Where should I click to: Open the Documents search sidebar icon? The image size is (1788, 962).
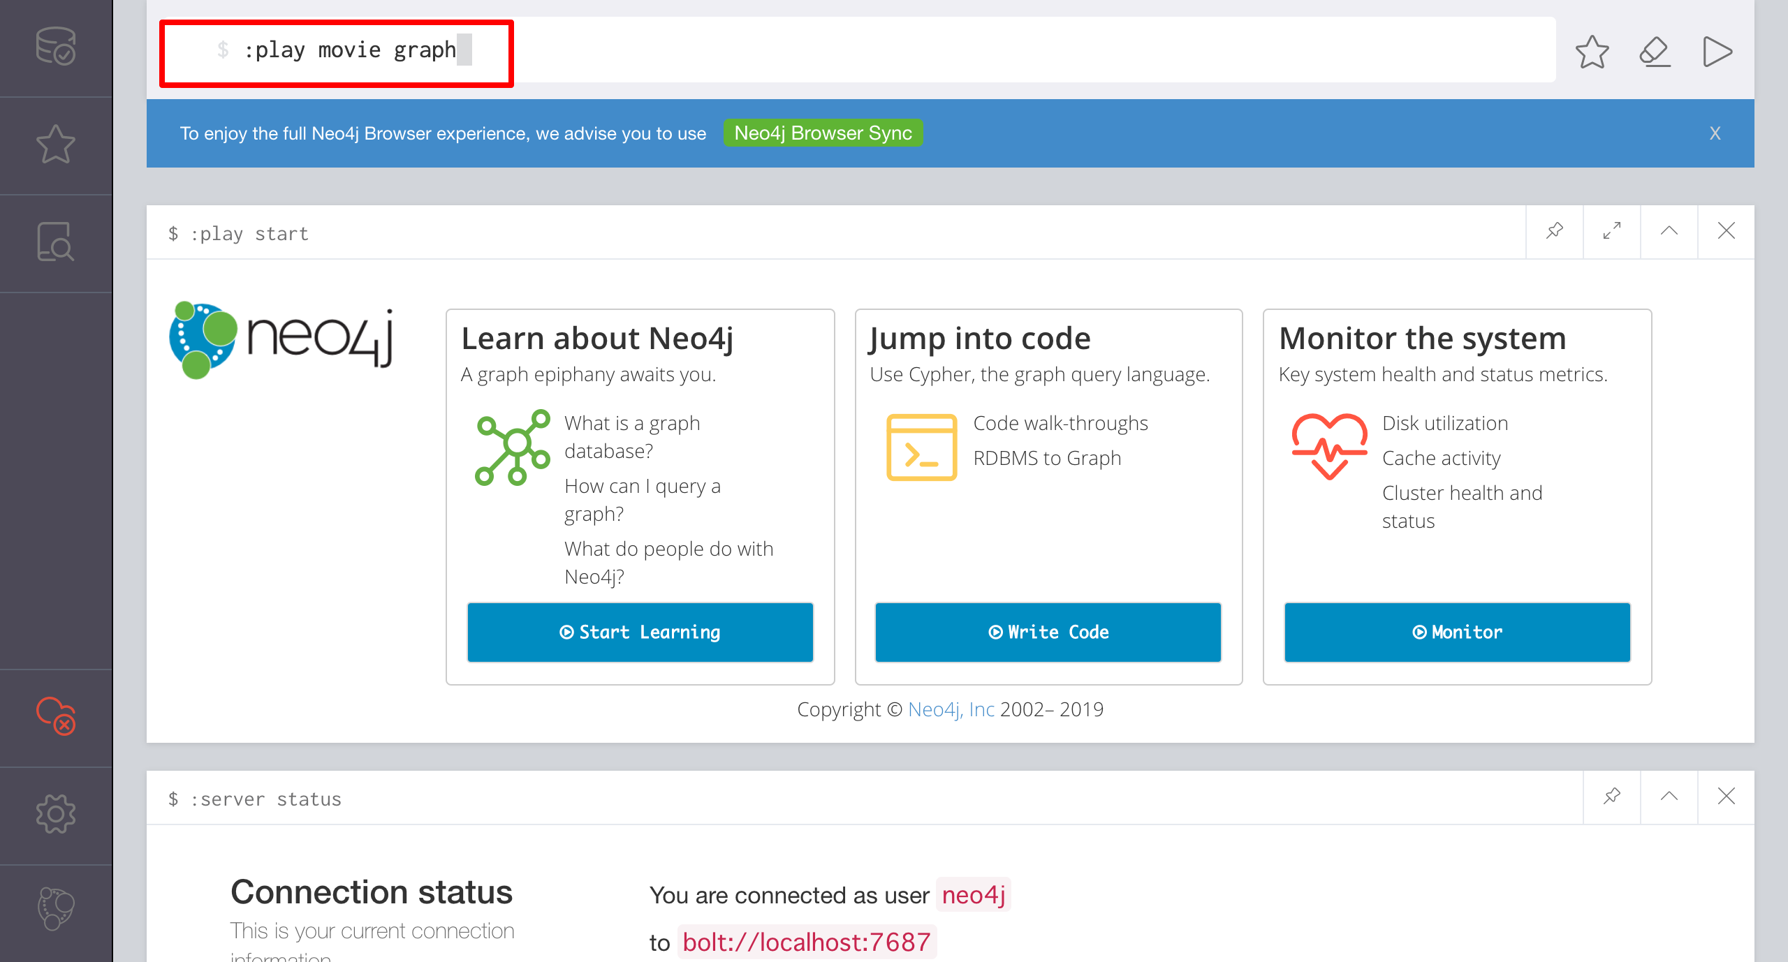(x=56, y=242)
